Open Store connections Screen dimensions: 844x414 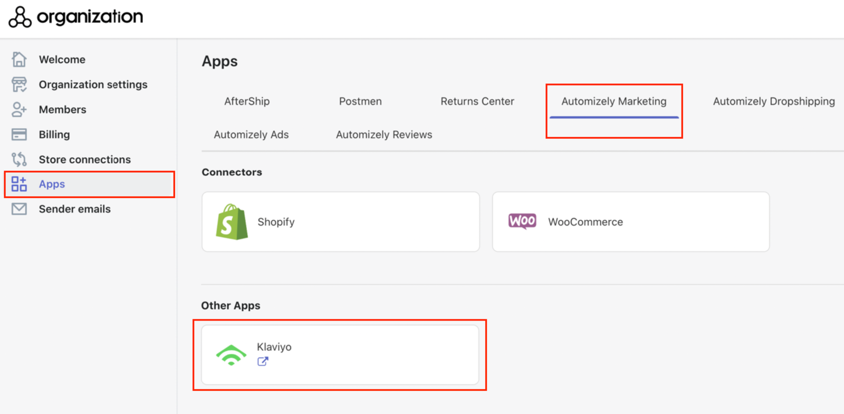pos(84,159)
